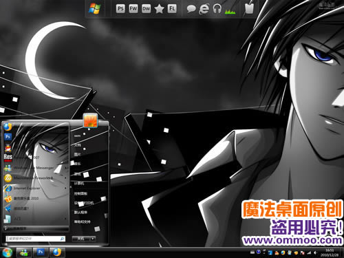Open Internet Explorer from the top dock
The width and height of the screenshot is (344, 258).
pos(204,9)
